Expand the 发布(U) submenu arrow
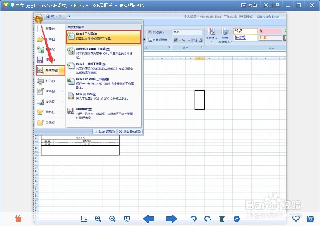The height and width of the screenshot is (226, 320). tap(62, 112)
